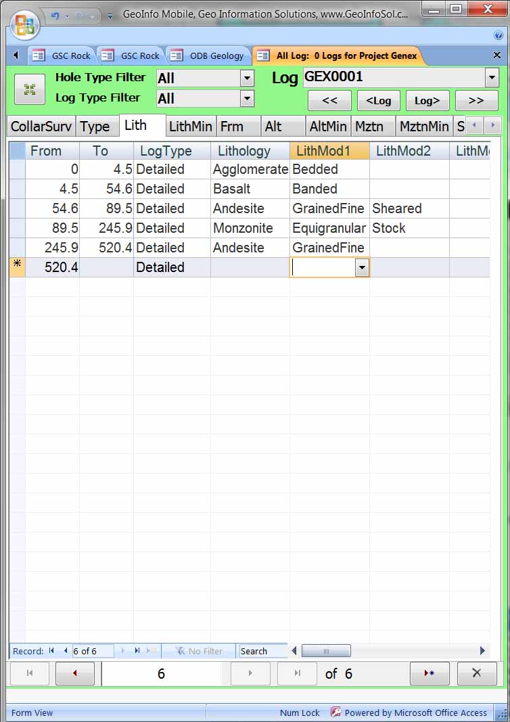510x722 pixels.
Task: Close the form with the X button
Action: [x=476, y=673]
